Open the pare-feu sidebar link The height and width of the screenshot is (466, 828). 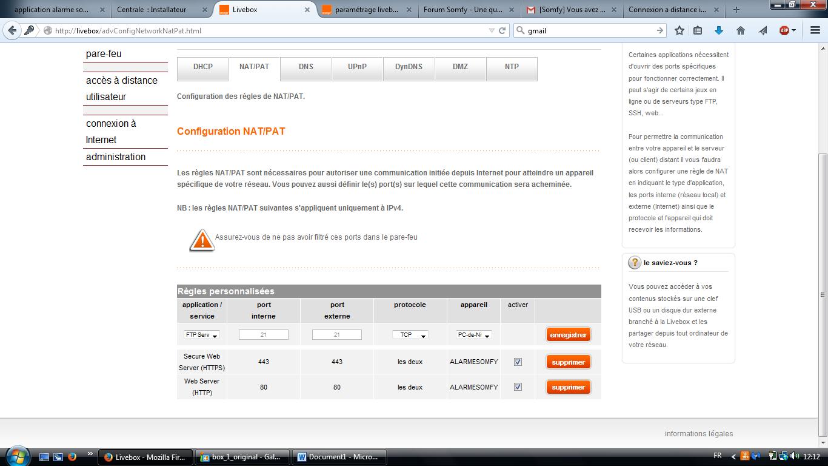(104, 54)
